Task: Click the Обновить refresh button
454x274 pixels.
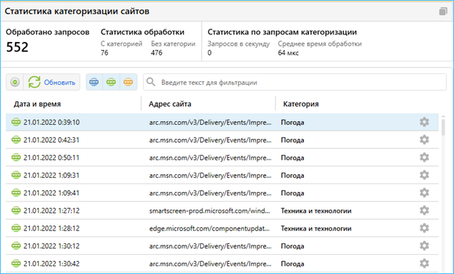Action: [x=51, y=82]
